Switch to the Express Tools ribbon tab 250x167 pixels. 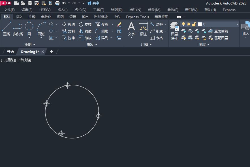point(137,17)
